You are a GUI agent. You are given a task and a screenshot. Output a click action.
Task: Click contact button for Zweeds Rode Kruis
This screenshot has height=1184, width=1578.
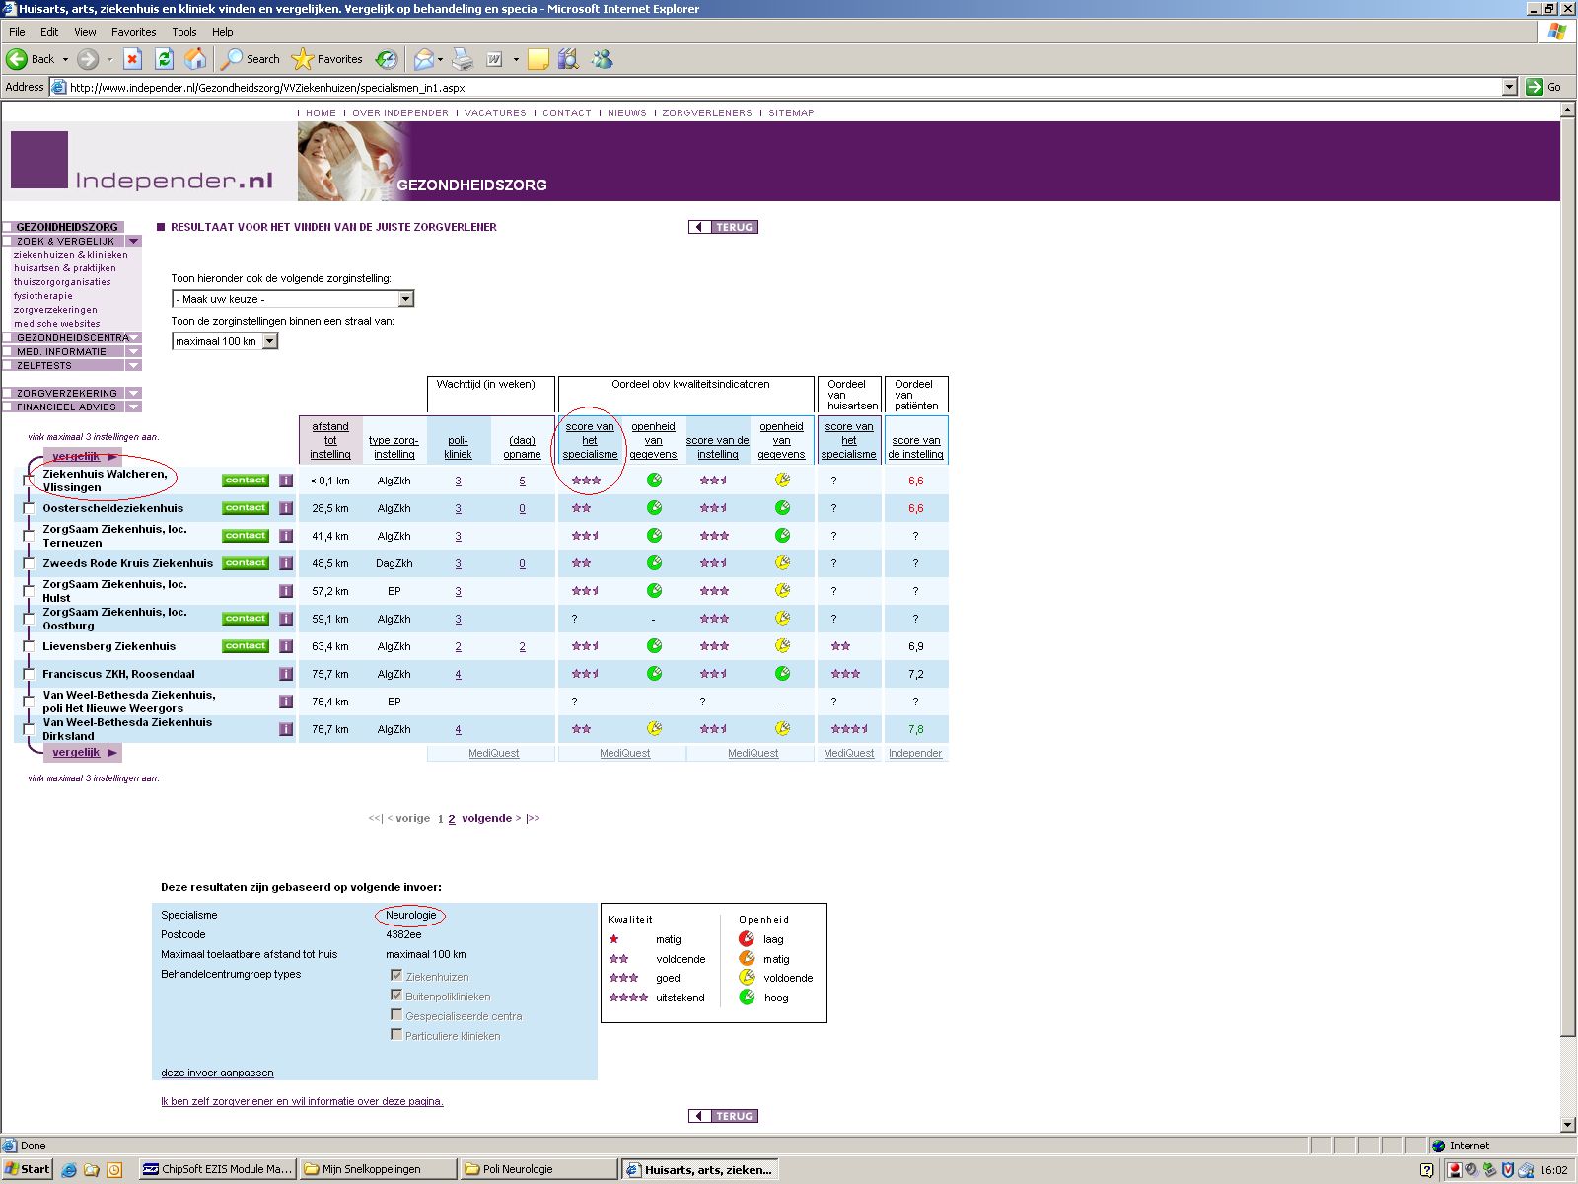tap(246, 563)
